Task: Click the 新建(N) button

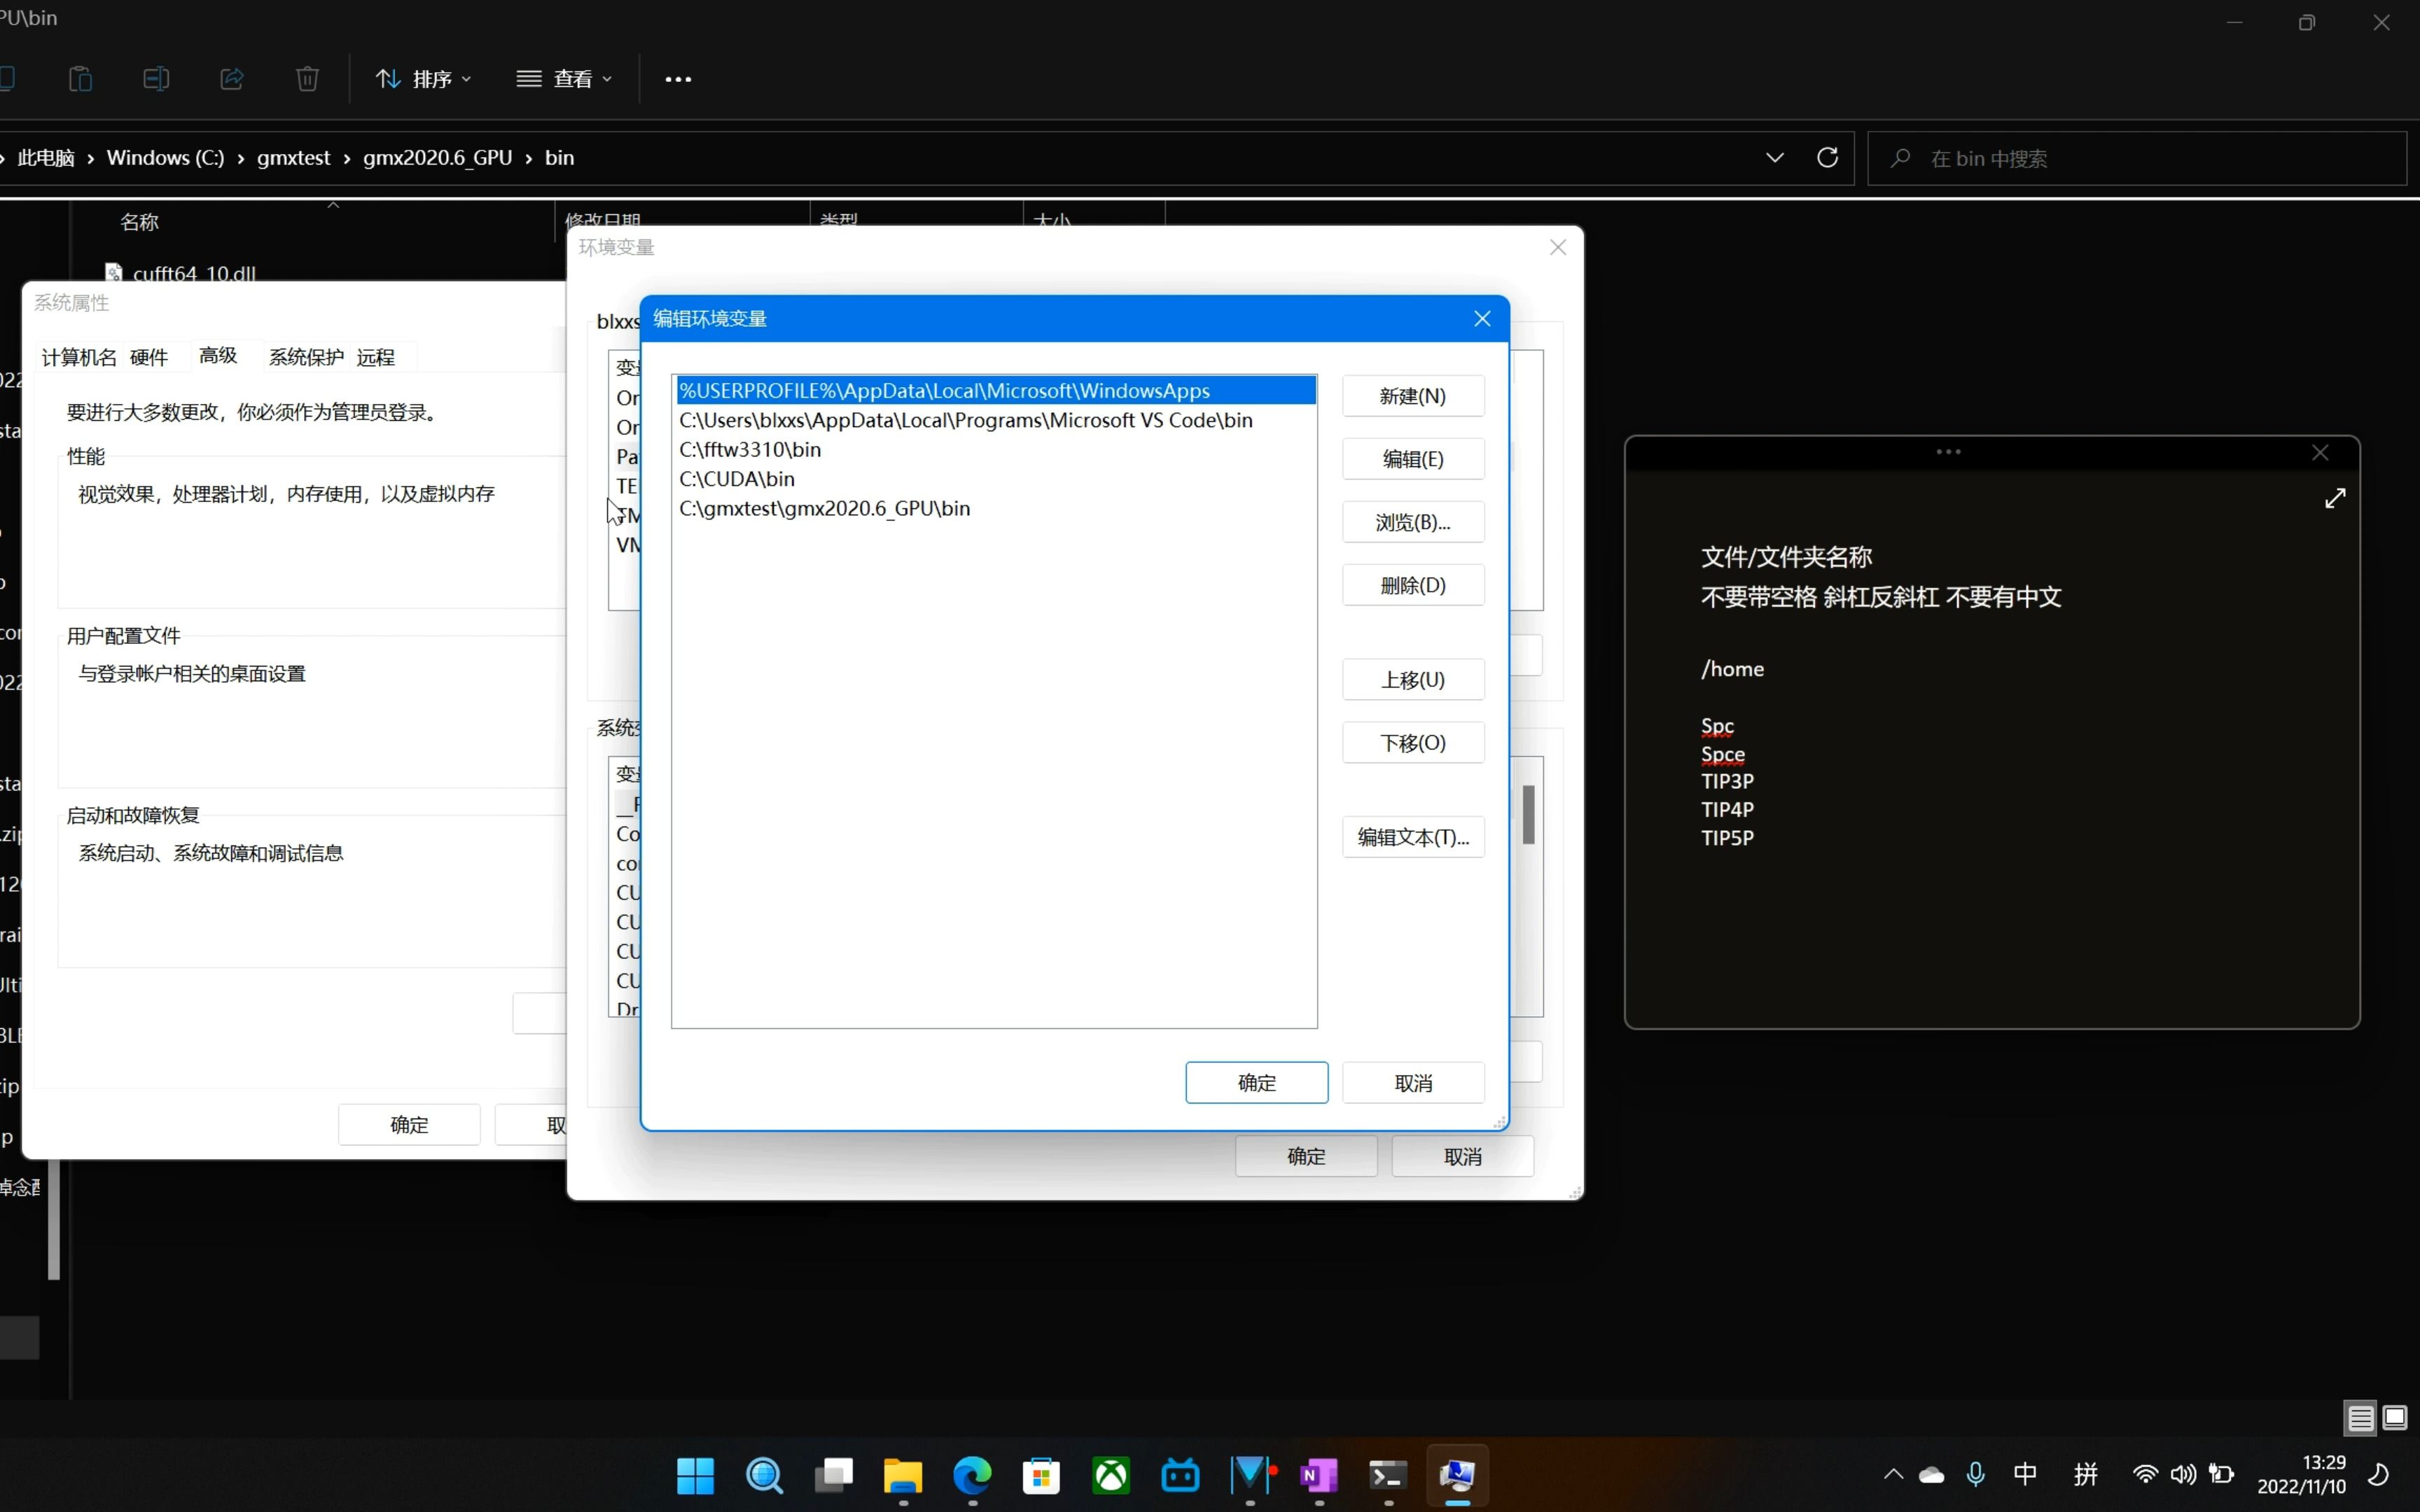Action: 1412,396
